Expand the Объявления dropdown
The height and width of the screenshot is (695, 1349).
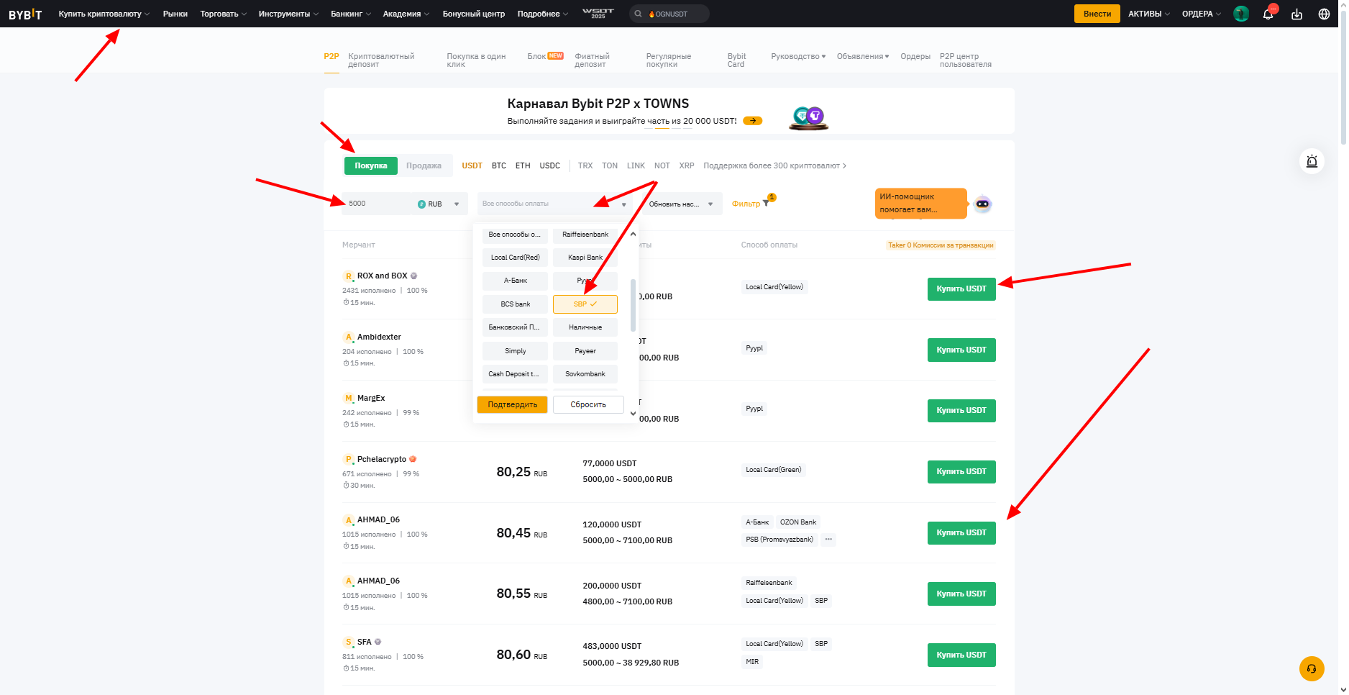863,56
